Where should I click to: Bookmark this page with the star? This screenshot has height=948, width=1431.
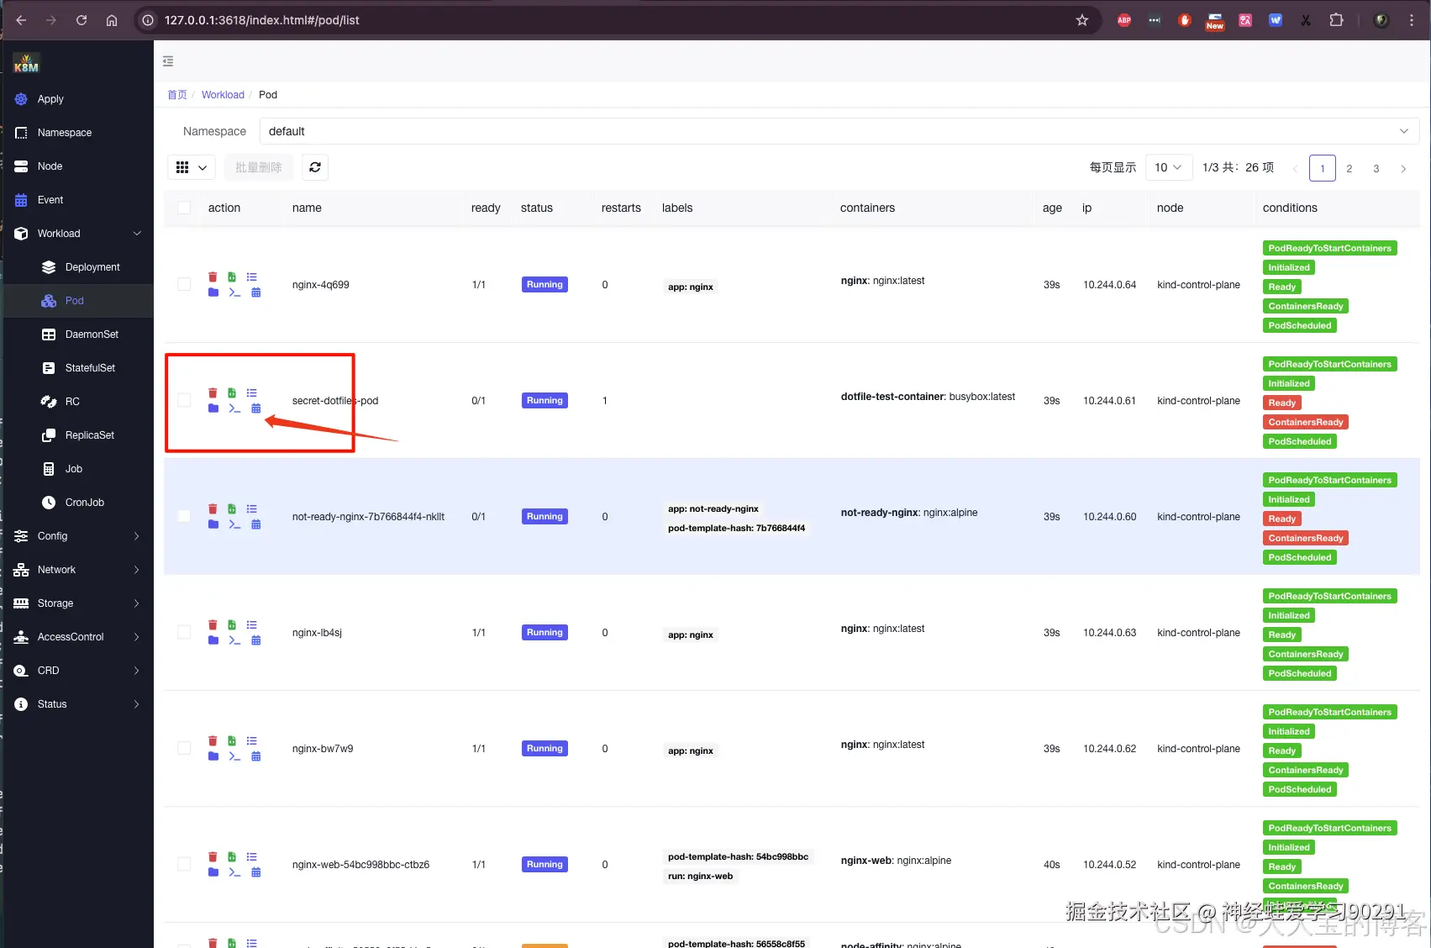pos(1082,20)
